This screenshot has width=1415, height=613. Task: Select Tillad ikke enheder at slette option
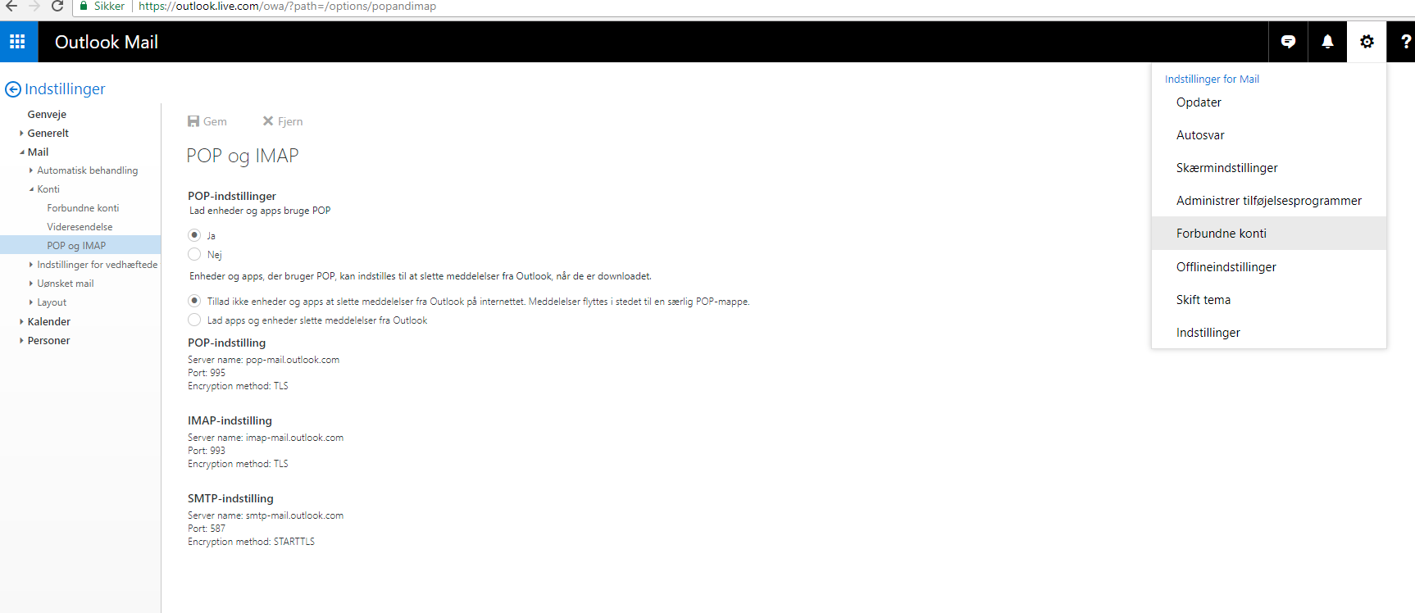(194, 301)
